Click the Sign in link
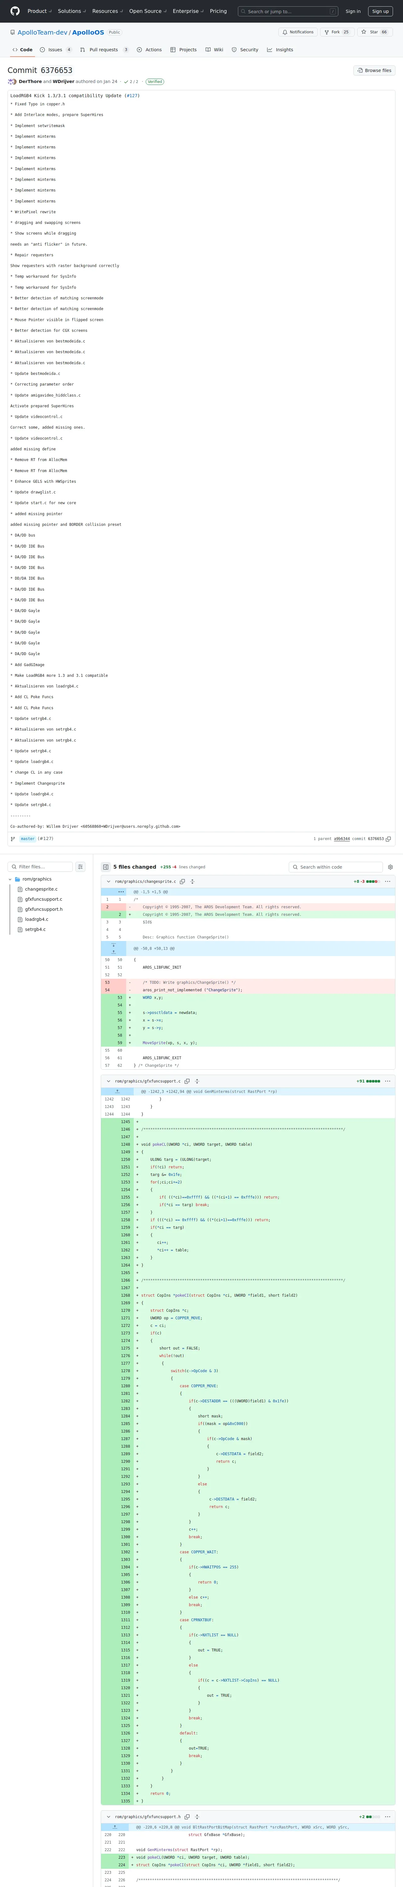Image resolution: width=403 pixels, height=1887 pixels. [x=353, y=11]
